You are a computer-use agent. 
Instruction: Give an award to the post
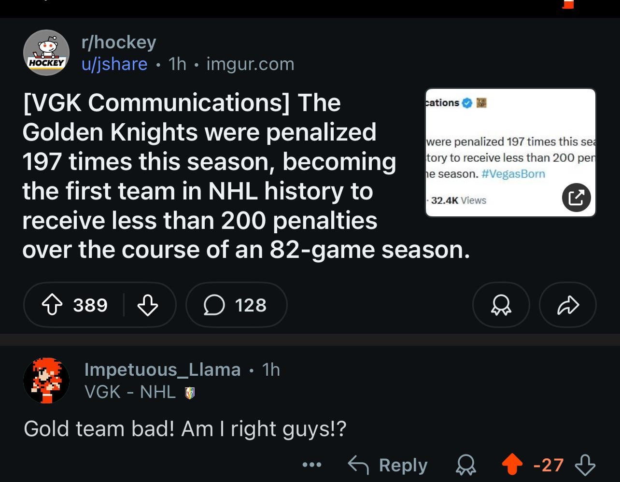[x=501, y=305]
